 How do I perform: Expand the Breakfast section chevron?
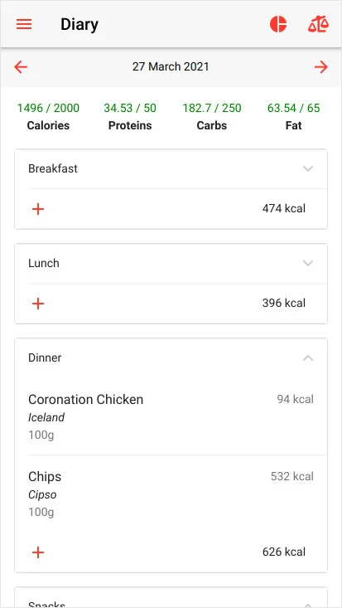pos(308,168)
